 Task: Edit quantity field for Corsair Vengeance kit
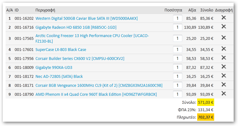[x=177, y=85]
